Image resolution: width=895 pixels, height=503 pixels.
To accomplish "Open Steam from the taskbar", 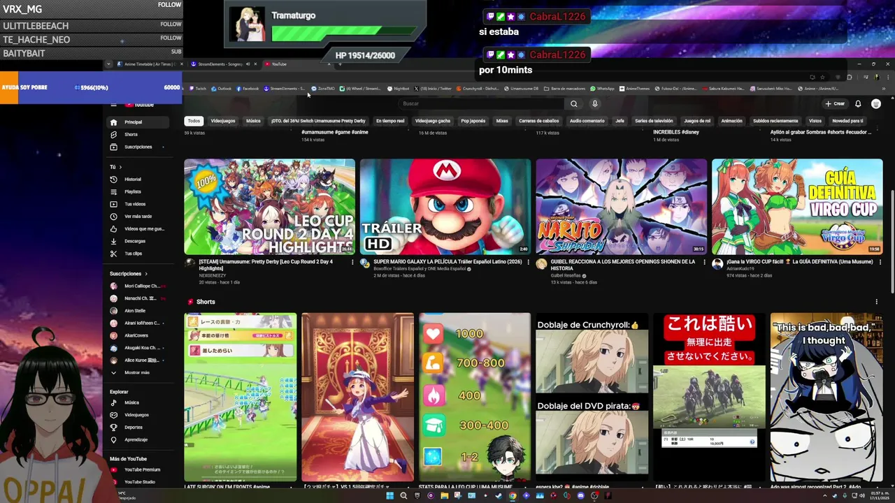I will [x=499, y=496].
